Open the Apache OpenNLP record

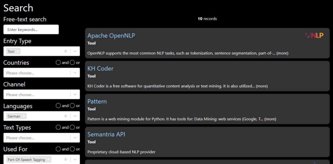click(x=111, y=35)
